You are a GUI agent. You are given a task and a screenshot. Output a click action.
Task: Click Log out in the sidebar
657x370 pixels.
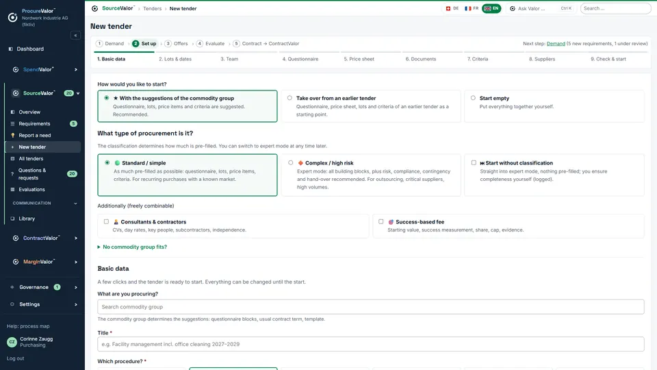click(x=16, y=358)
